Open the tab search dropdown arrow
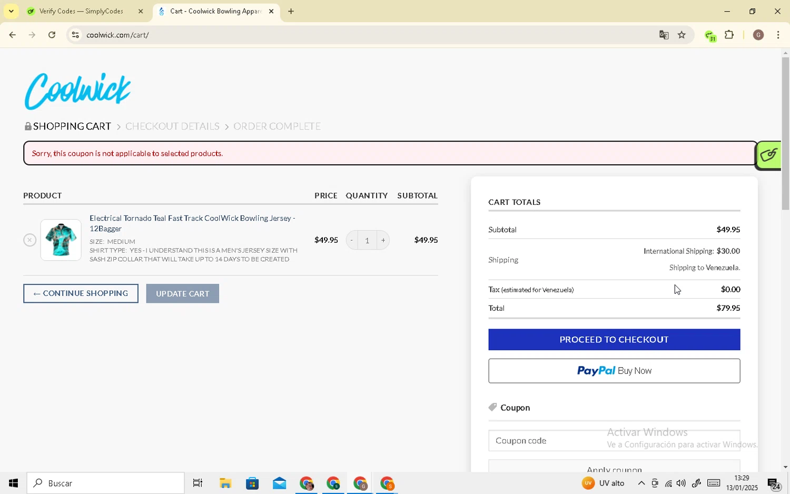 point(11,11)
